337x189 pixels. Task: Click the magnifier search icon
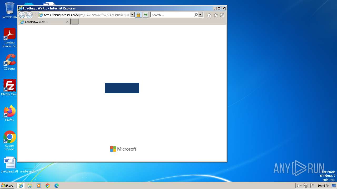pos(196,15)
